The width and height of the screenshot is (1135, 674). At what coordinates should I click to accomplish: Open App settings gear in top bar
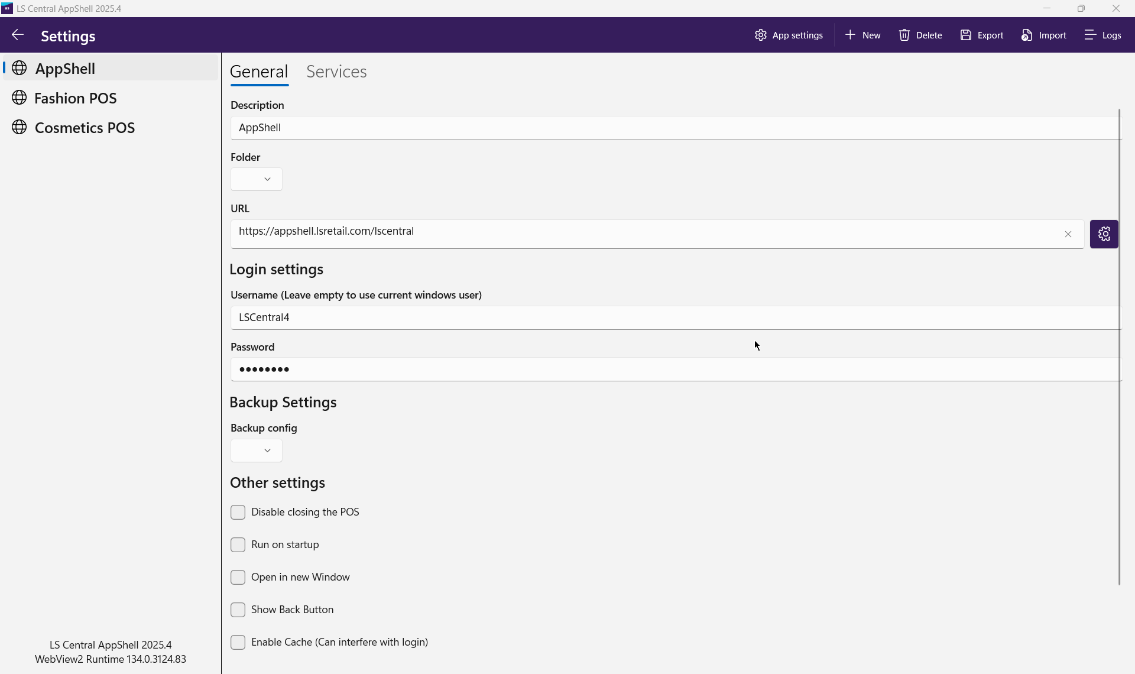click(x=761, y=35)
